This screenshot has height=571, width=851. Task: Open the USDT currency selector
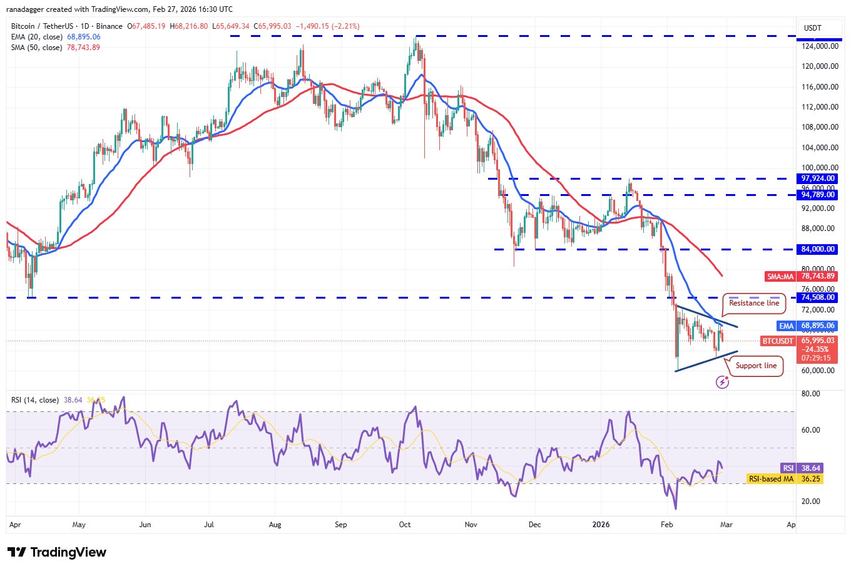(812, 28)
